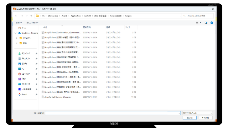228x128 pixels.
Task: Select AprSoft in the address bar
Action: coord(87,16)
